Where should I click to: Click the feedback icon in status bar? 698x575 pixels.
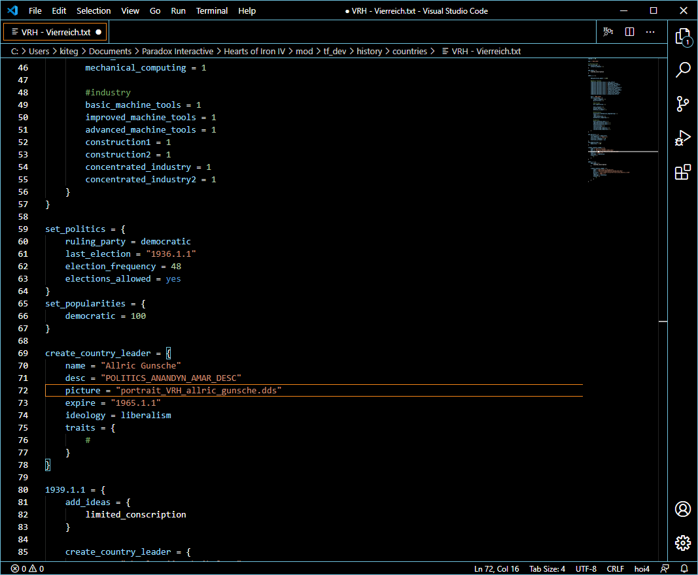(665, 568)
